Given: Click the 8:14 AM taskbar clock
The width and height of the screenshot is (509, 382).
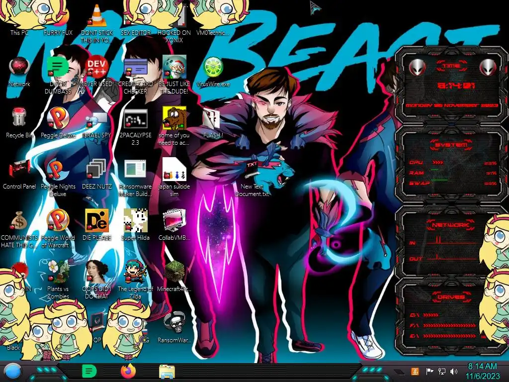Looking at the screenshot, I should [482, 371].
